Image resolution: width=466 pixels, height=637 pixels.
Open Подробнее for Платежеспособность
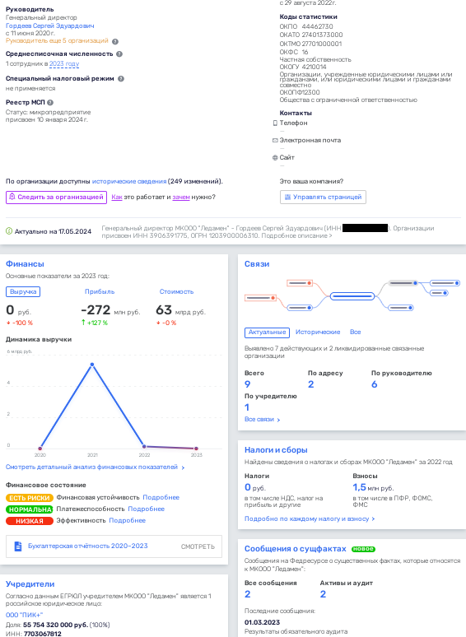point(147,509)
